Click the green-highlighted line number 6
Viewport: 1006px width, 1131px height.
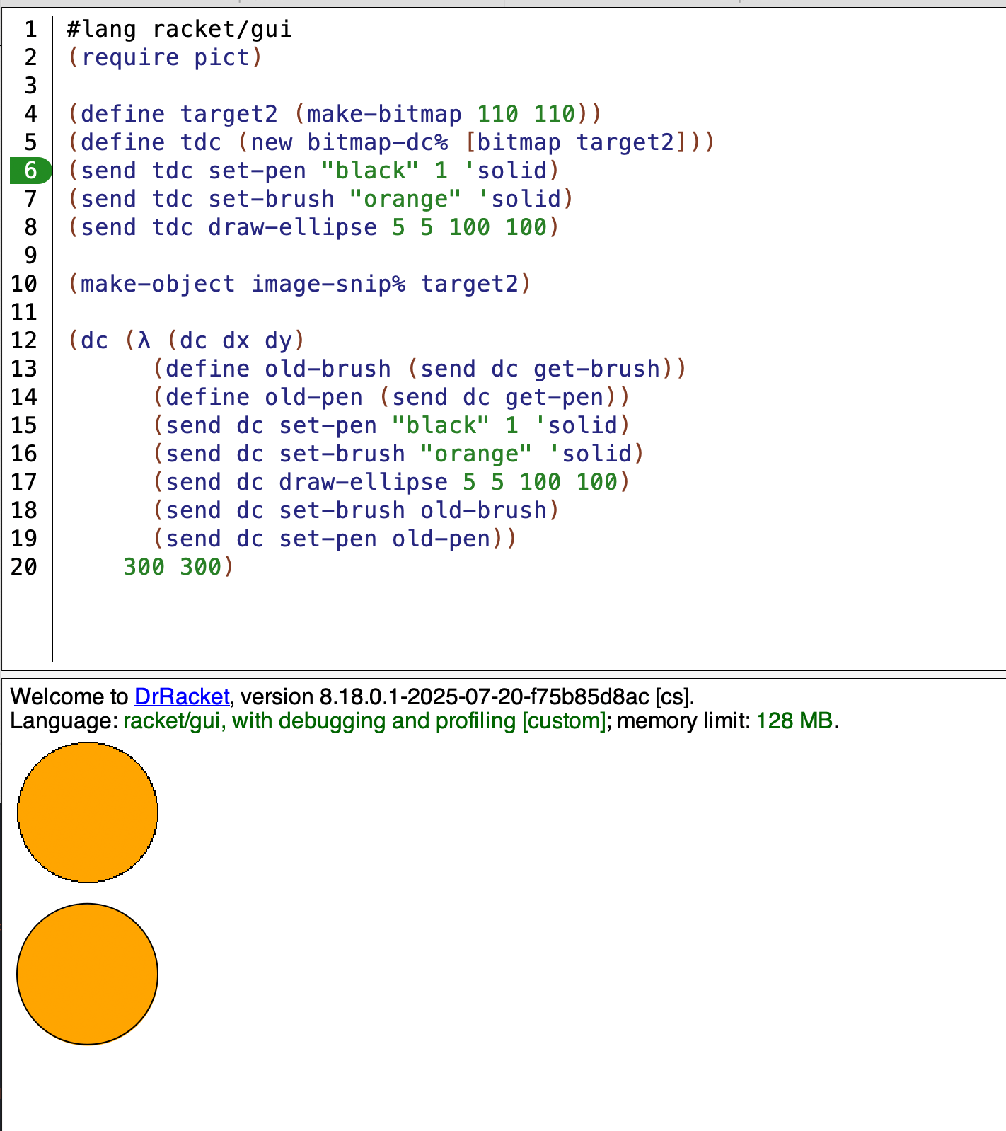tap(30, 171)
